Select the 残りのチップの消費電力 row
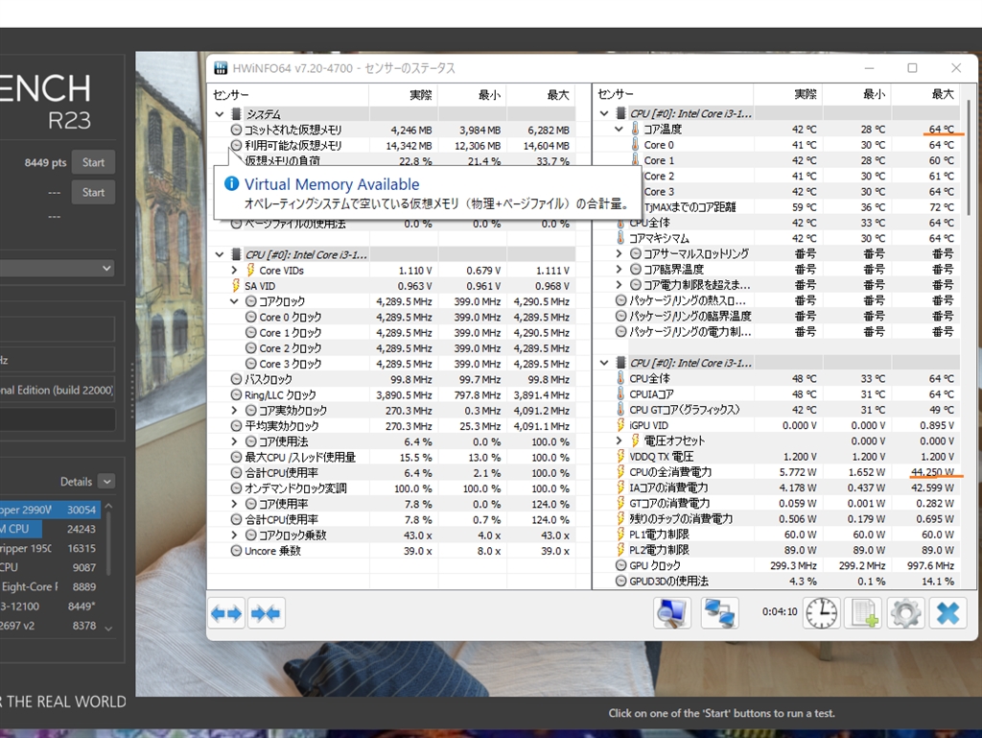 pos(777,519)
